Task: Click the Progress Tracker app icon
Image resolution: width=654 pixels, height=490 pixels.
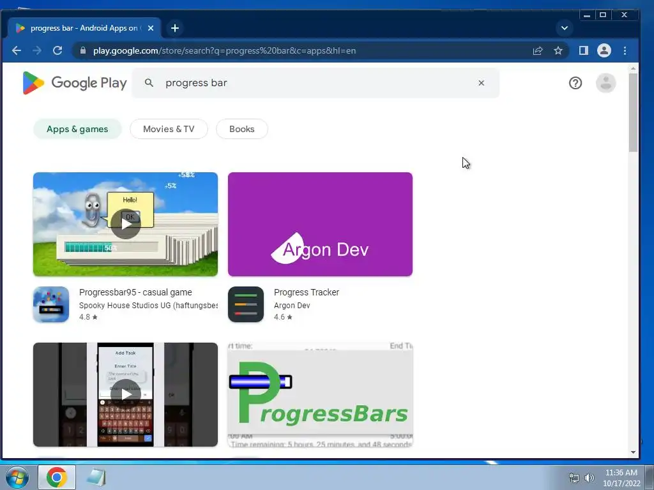Action: 246,304
